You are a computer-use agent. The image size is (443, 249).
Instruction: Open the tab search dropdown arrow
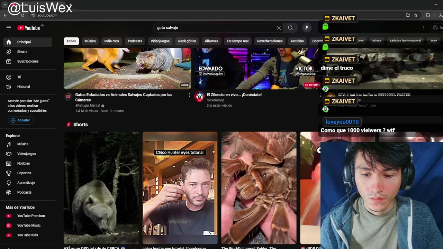click(4, 5)
